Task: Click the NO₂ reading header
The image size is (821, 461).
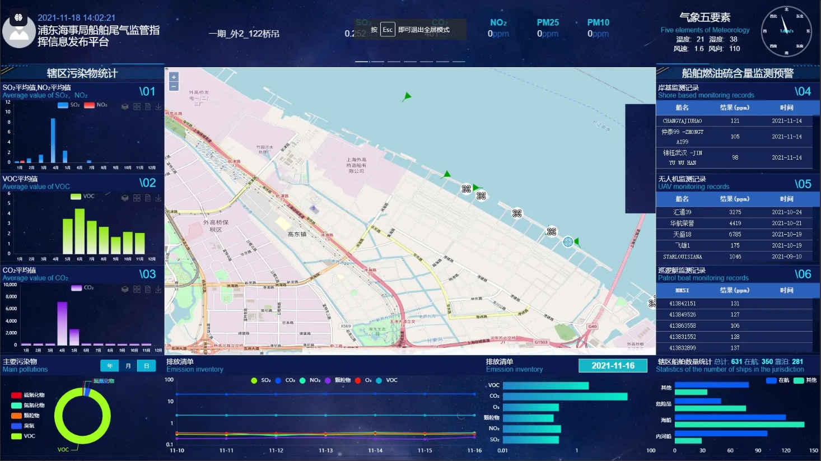Action: [498, 22]
